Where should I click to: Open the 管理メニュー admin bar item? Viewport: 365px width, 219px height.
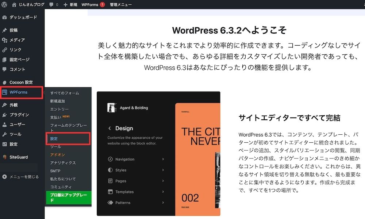(120, 5)
